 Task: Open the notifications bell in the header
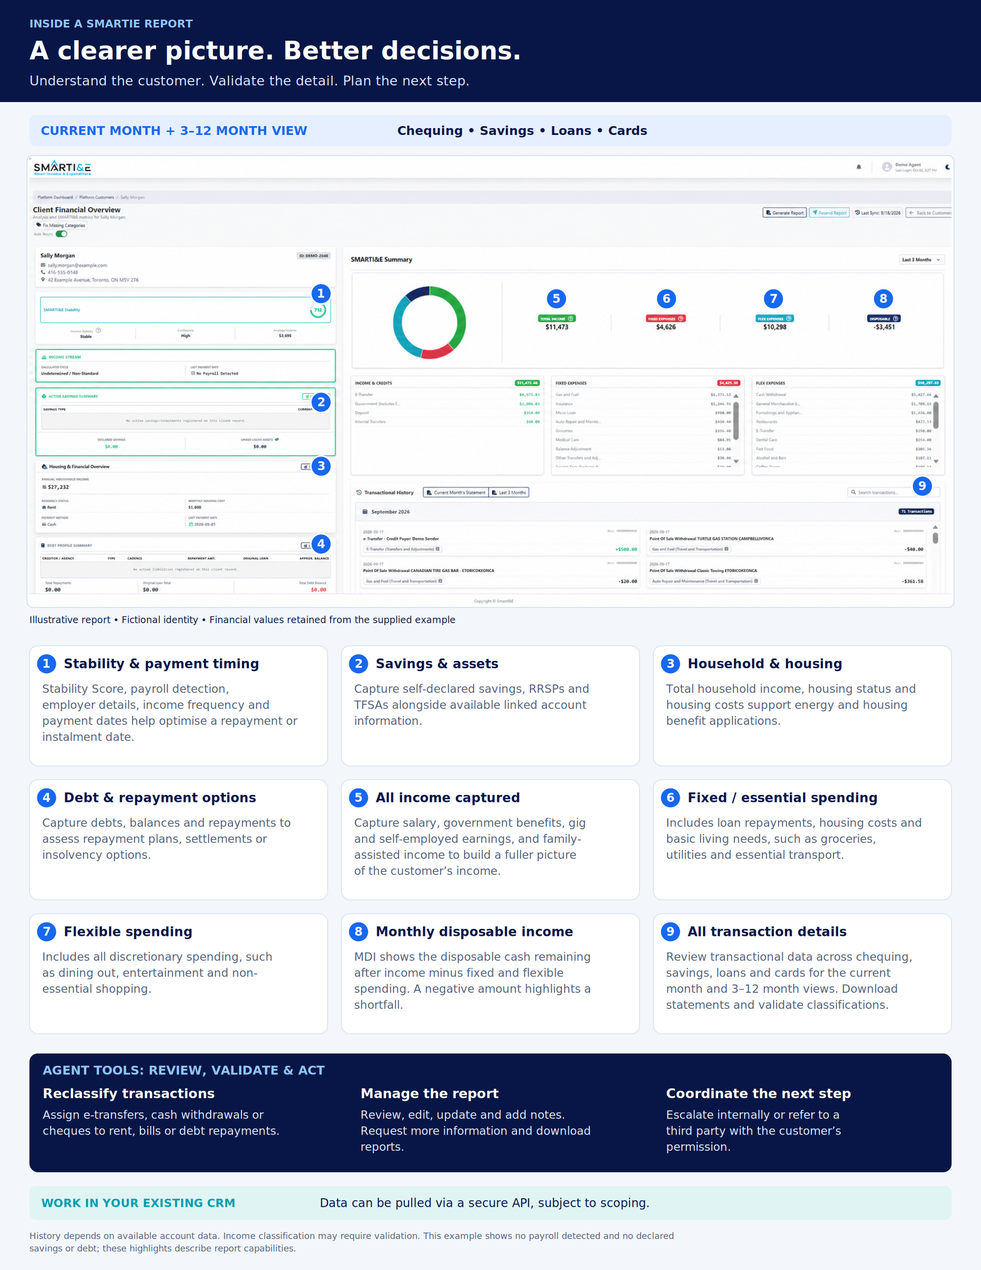(x=858, y=167)
